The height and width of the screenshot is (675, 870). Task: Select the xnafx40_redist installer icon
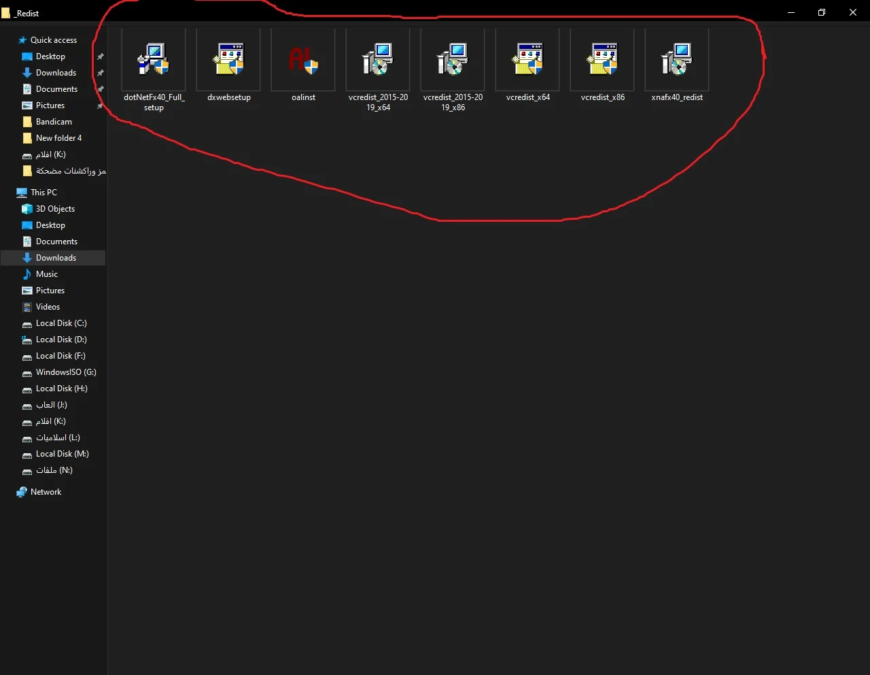(x=677, y=60)
